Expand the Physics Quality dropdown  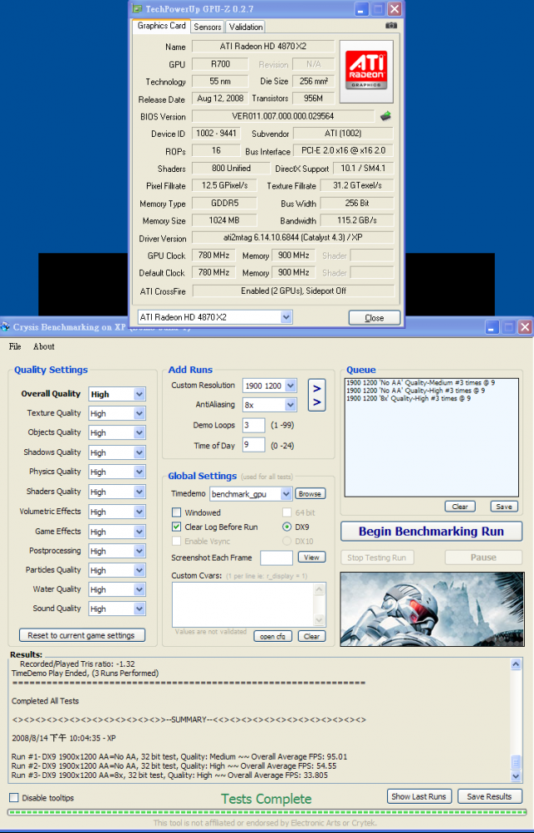pyautogui.click(x=139, y=472)
